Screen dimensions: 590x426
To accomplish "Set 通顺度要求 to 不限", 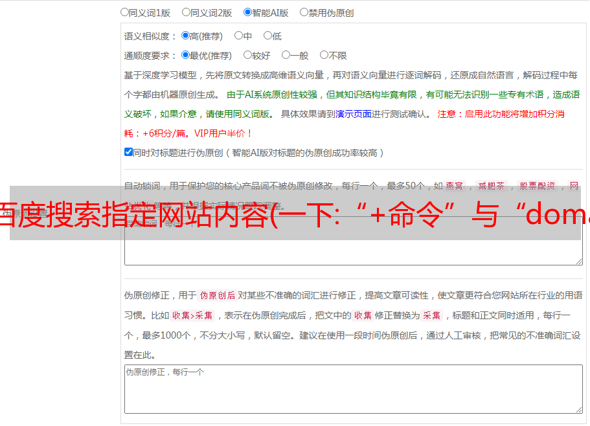I will tap(324, 55).
